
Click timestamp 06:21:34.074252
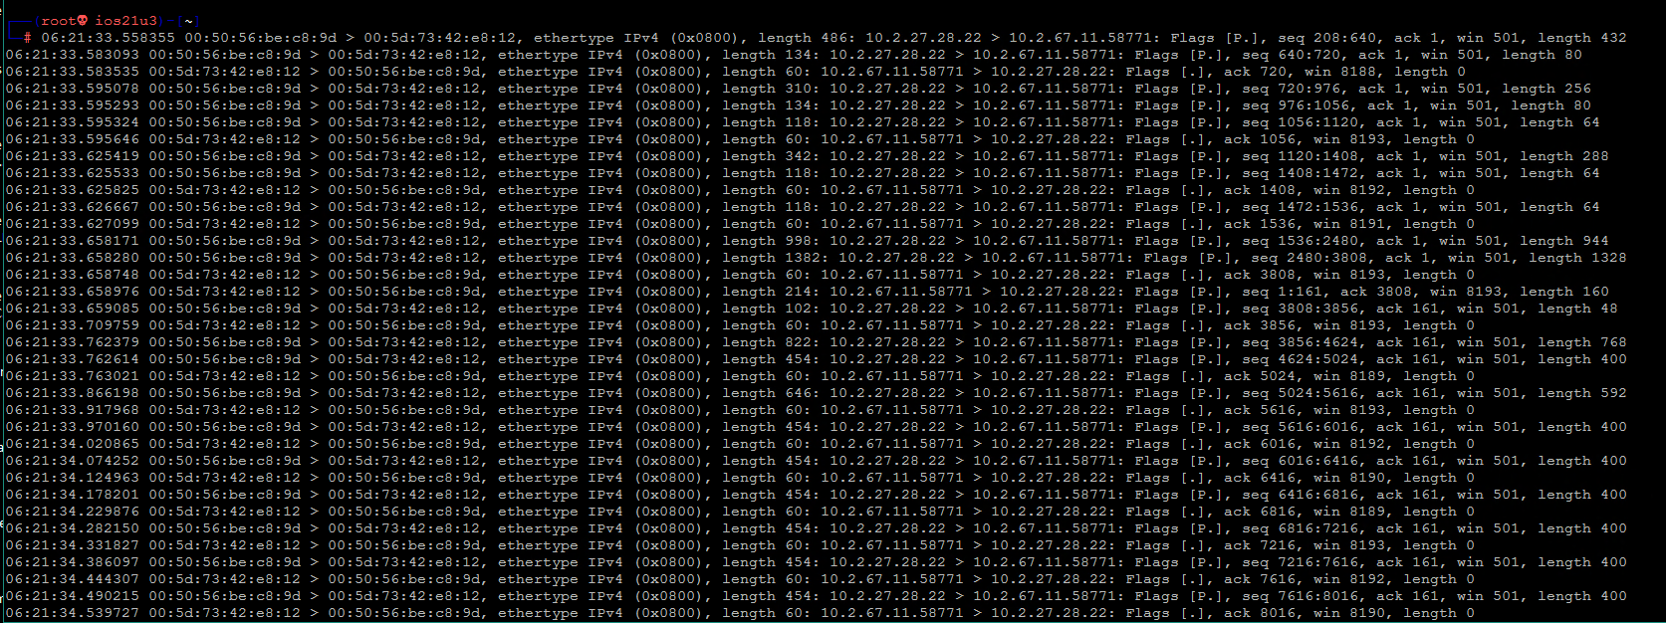[72, 461]
